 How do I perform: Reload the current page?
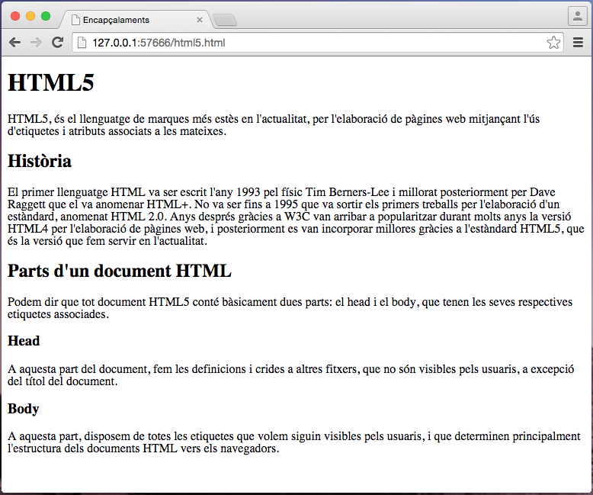57,43
